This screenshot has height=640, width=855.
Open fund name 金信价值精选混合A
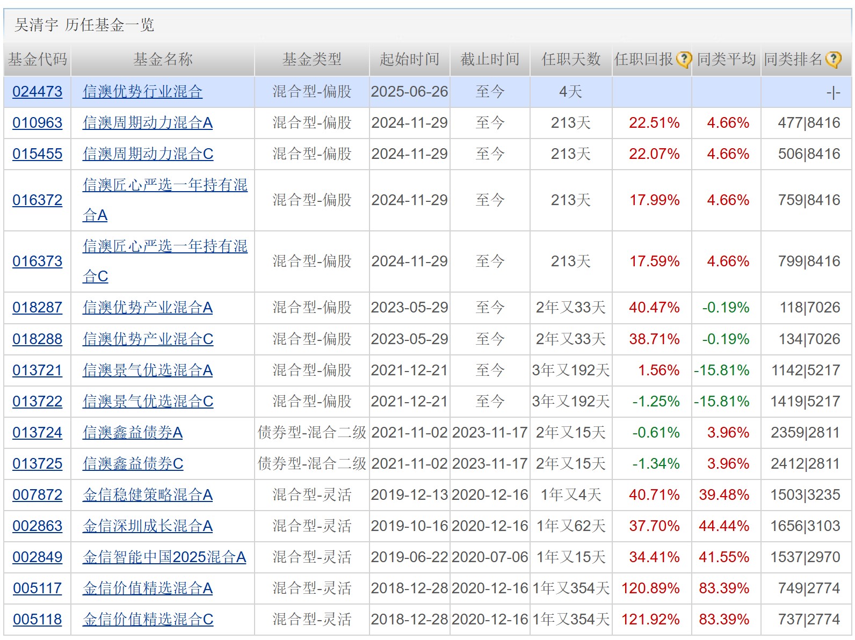(148, 588)
